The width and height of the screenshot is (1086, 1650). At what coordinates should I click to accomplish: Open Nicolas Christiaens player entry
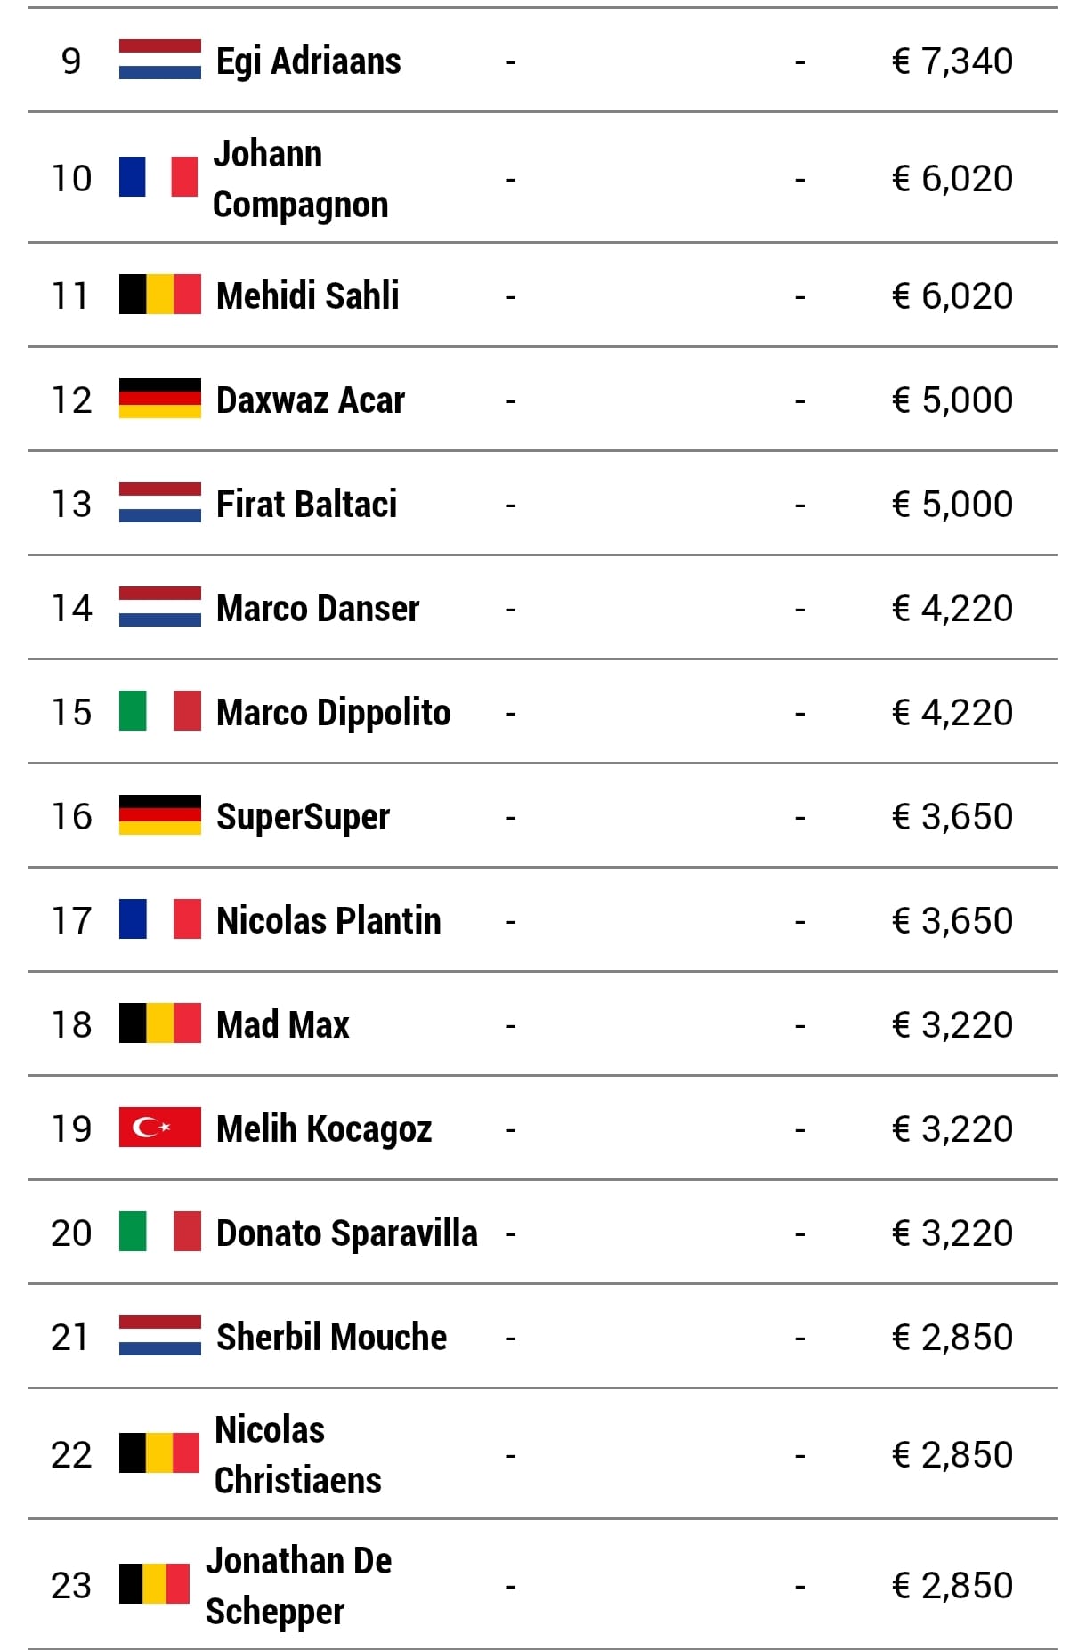[x=298, y=1454]
